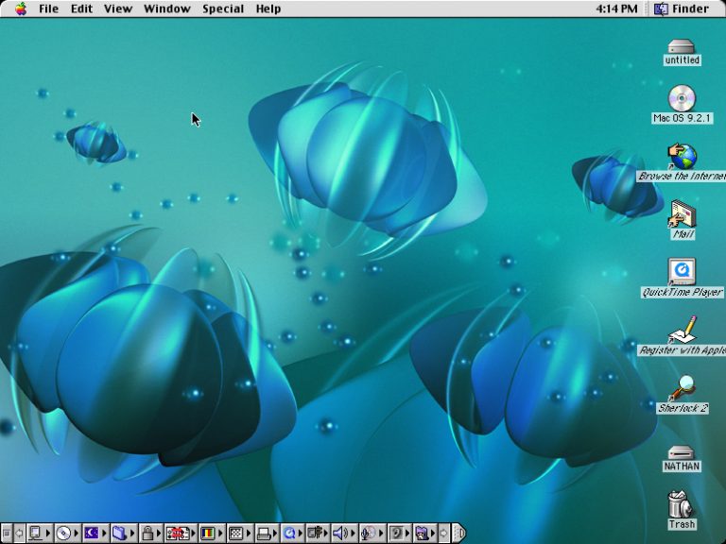The width and height of the screenshot is (726, 544).
Task: Open the View menu
Action: [x=118, y=8]
